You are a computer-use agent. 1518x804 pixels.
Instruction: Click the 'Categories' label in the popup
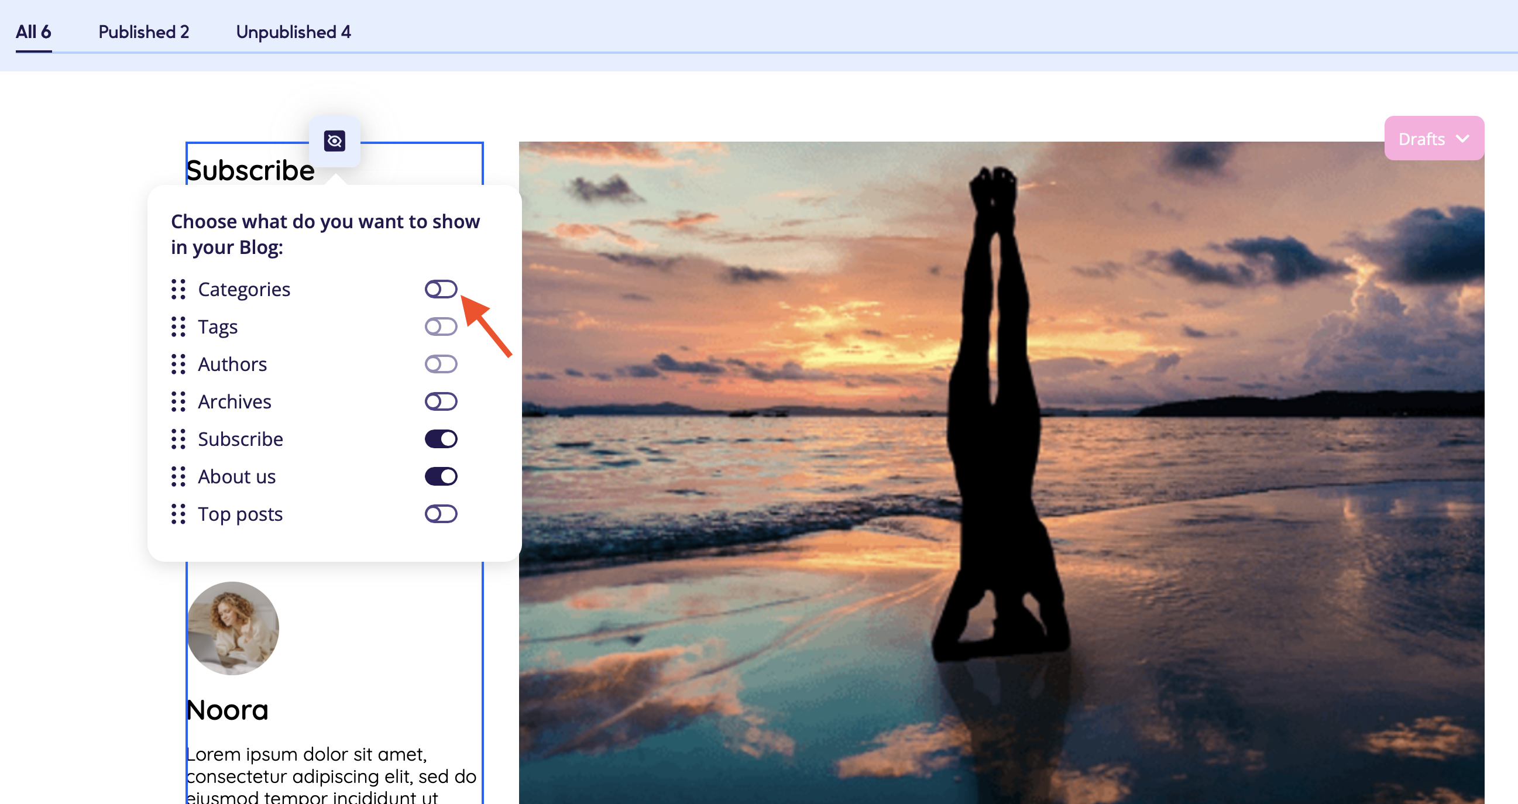coord(244,290)
